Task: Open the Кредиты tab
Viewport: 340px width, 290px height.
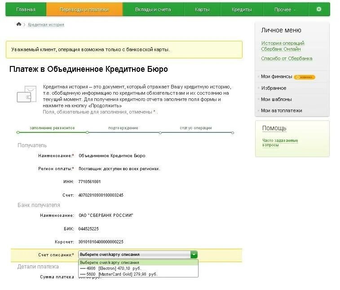Action: (x=242, y=9)
